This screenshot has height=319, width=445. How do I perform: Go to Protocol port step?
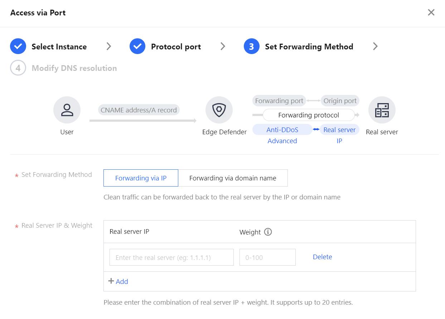pos(176,47)
